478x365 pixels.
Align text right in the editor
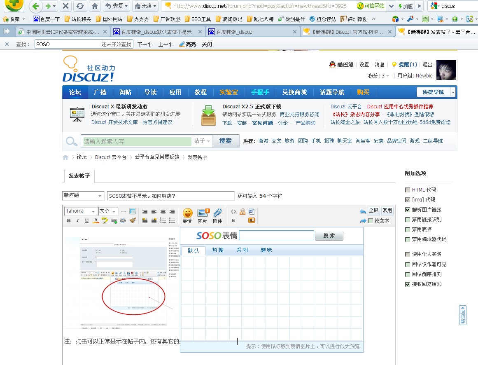[x=172, y=211]
